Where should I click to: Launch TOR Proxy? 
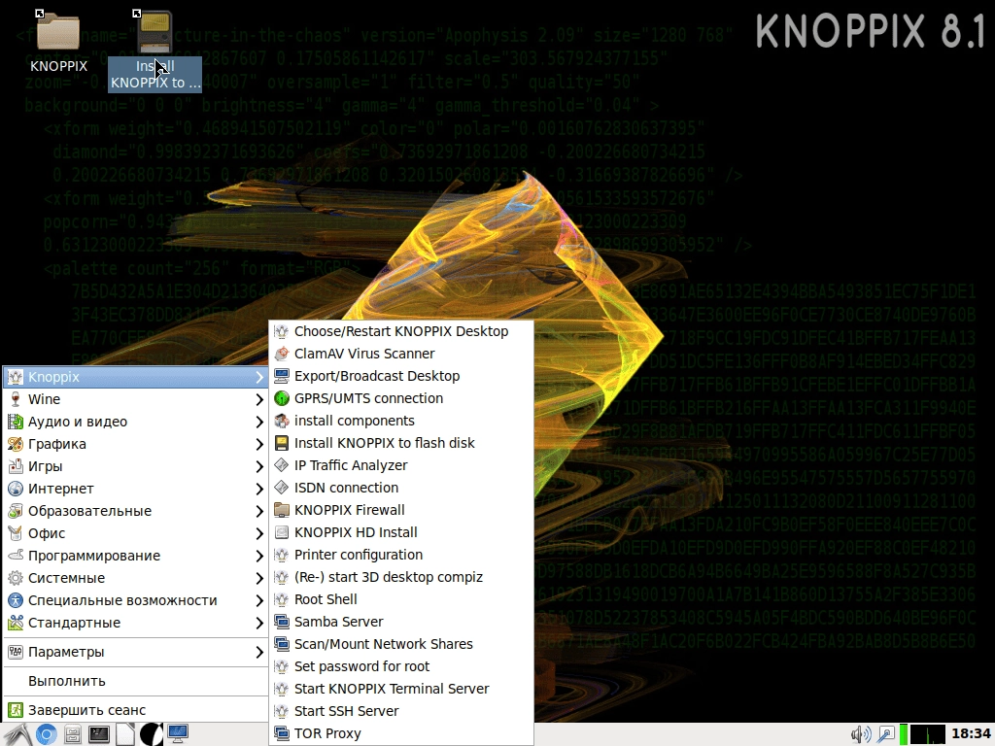pos(401,733)
